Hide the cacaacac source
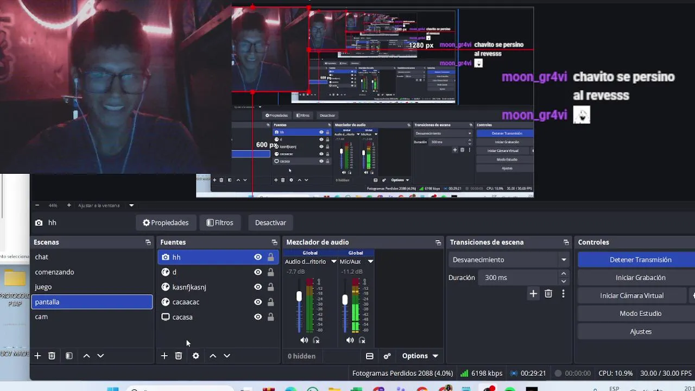This screenshot has width=695, height=391. [x=258, y=302]
